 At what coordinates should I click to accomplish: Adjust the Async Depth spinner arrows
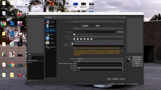(123, 65)
